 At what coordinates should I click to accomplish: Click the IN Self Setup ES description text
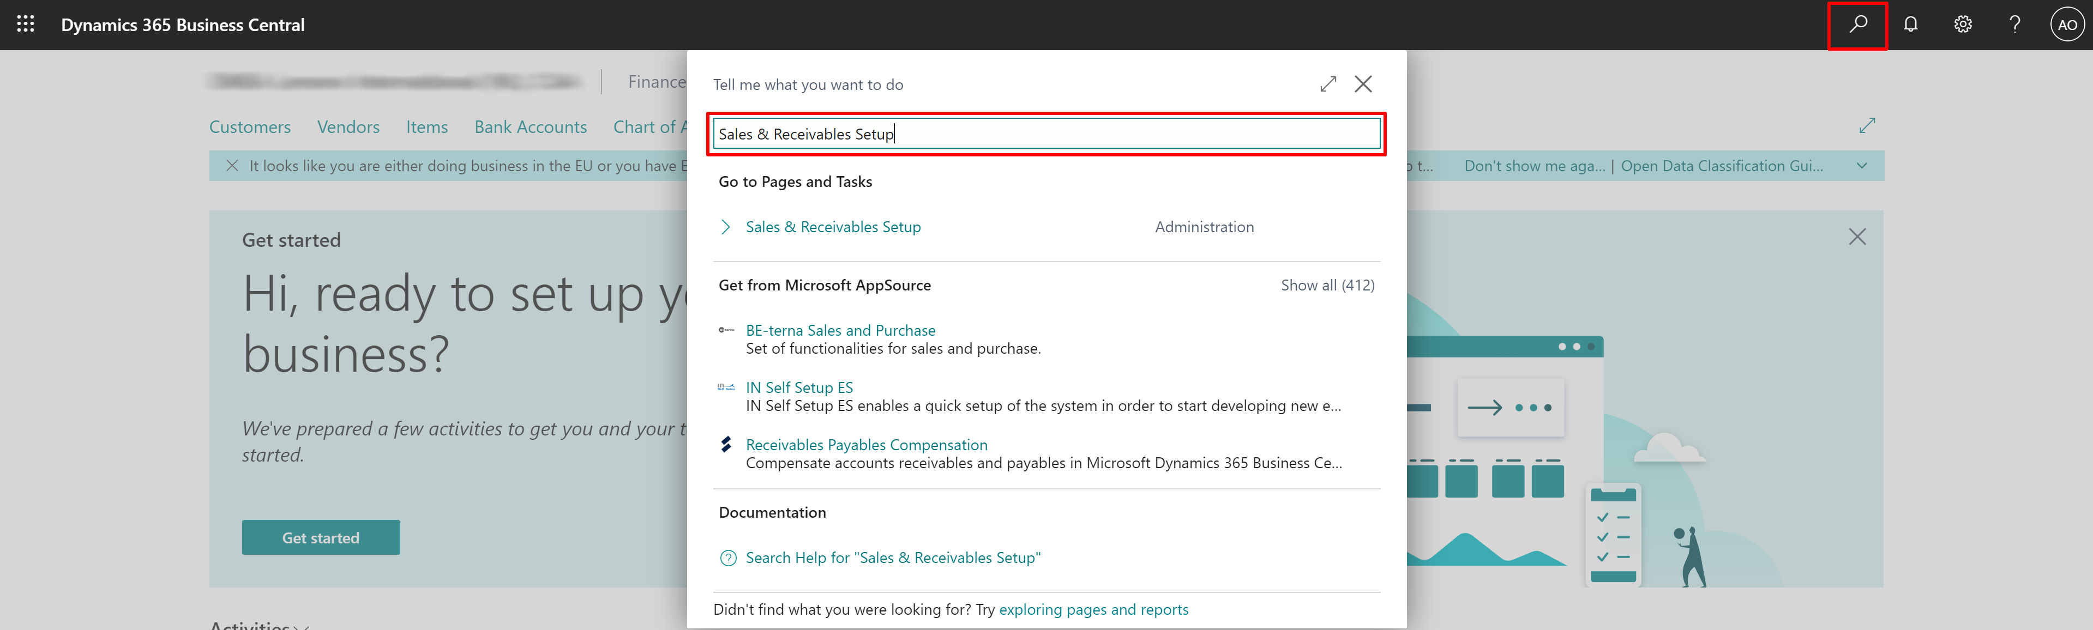tap(1043, 406)
